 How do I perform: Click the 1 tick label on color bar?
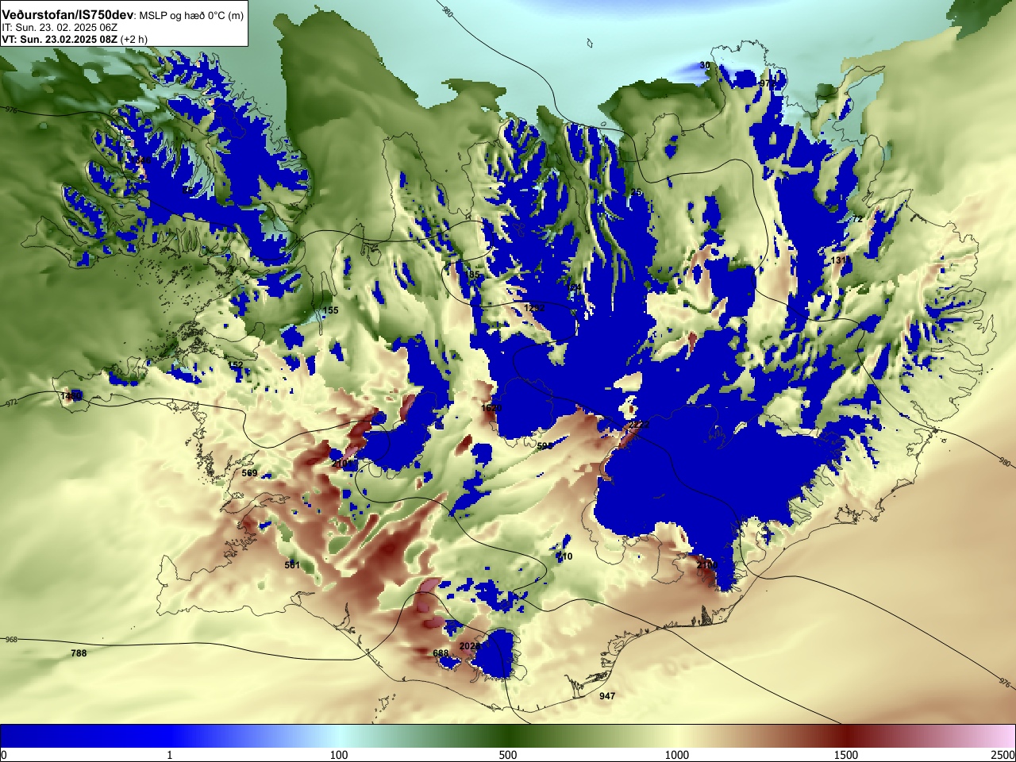[169, 755]
